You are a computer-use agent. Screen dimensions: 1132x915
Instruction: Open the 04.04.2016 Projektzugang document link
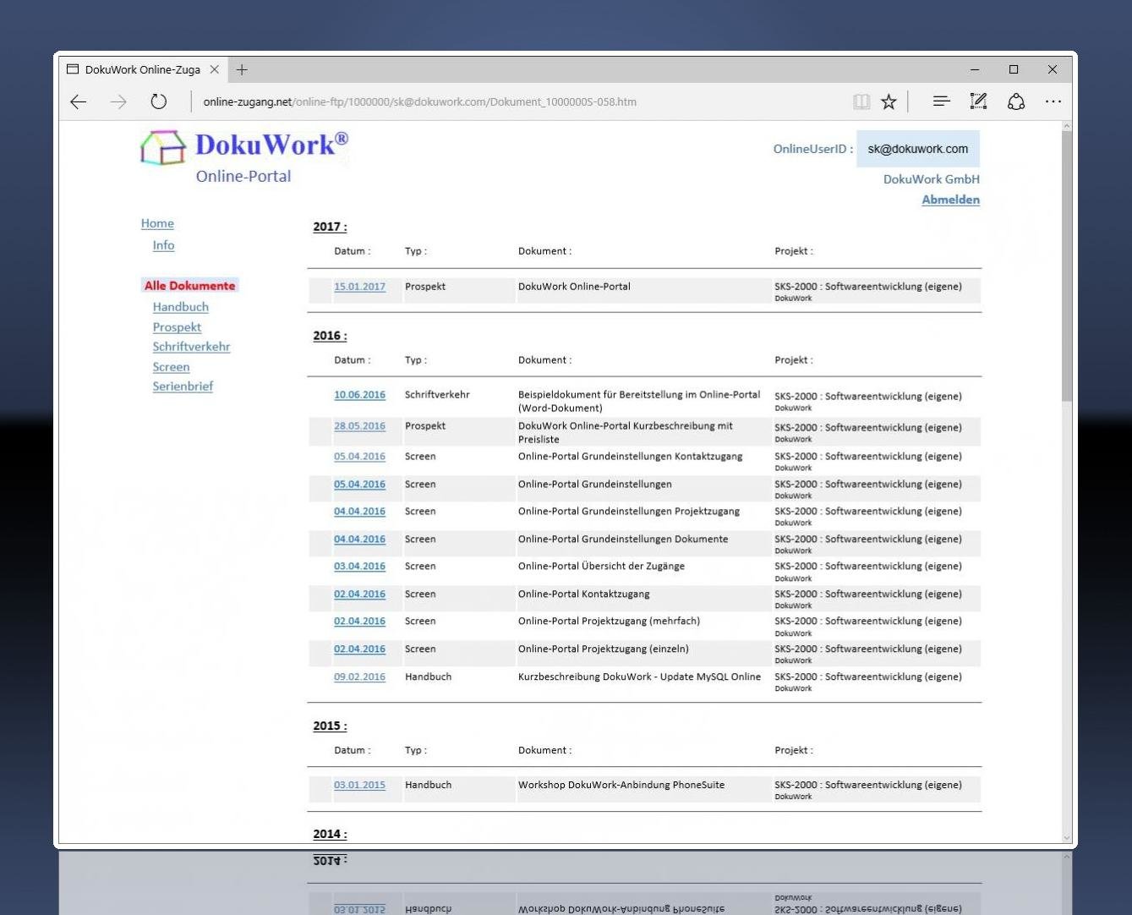pos(359,512)
